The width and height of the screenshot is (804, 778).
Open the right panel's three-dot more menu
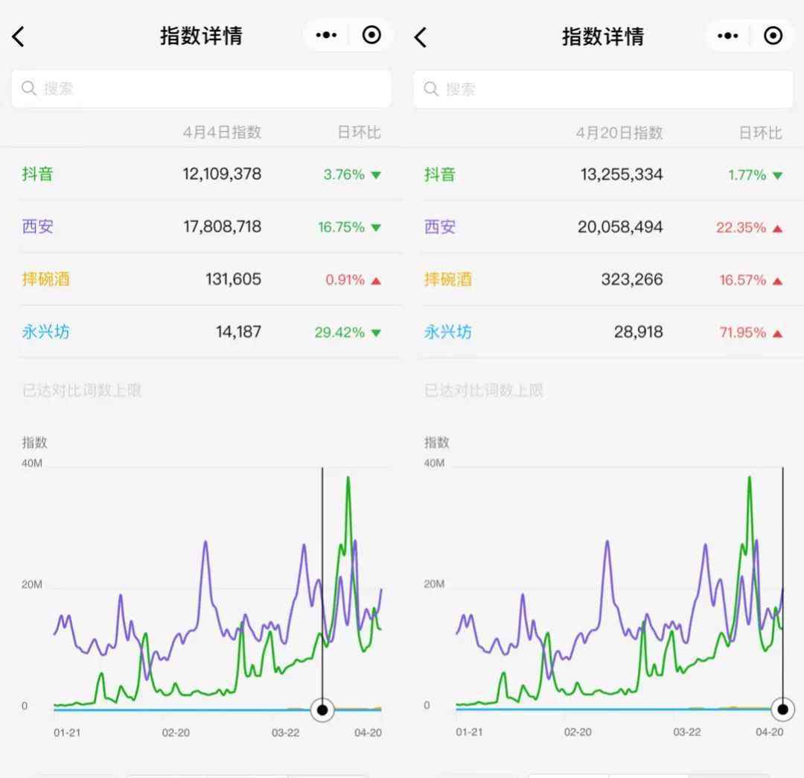pos(727,36)
